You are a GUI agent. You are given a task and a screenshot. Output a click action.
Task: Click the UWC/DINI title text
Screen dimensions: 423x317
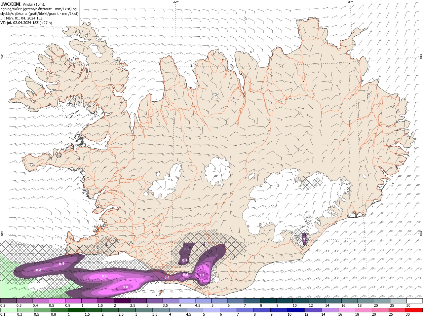click(x=10, y=4)
